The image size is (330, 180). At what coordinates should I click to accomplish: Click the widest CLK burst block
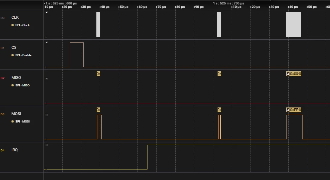tap(294, 24)
